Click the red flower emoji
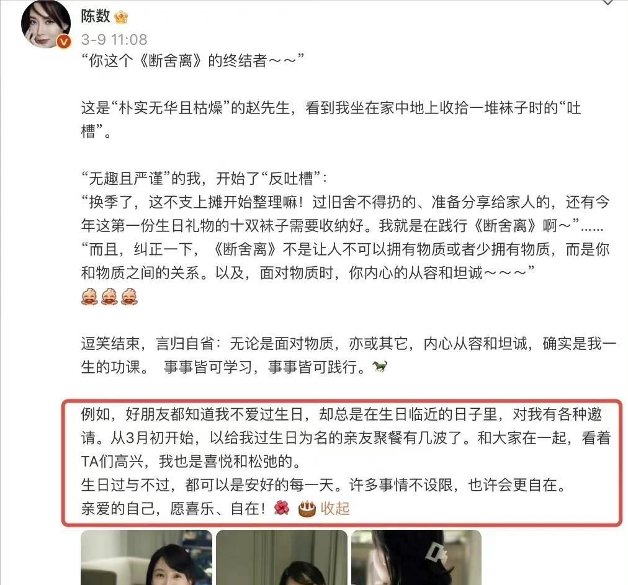 tap(282, 508)
